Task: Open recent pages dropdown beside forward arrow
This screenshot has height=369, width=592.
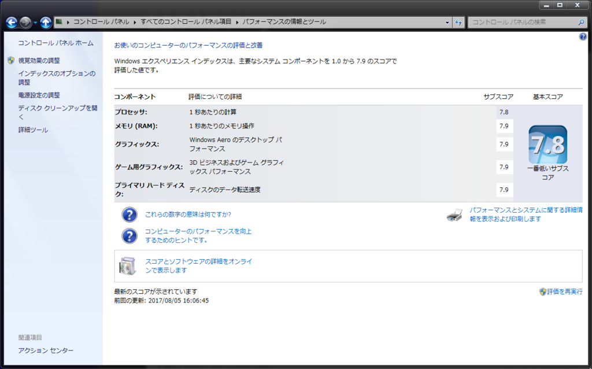Action: point(35,23)
